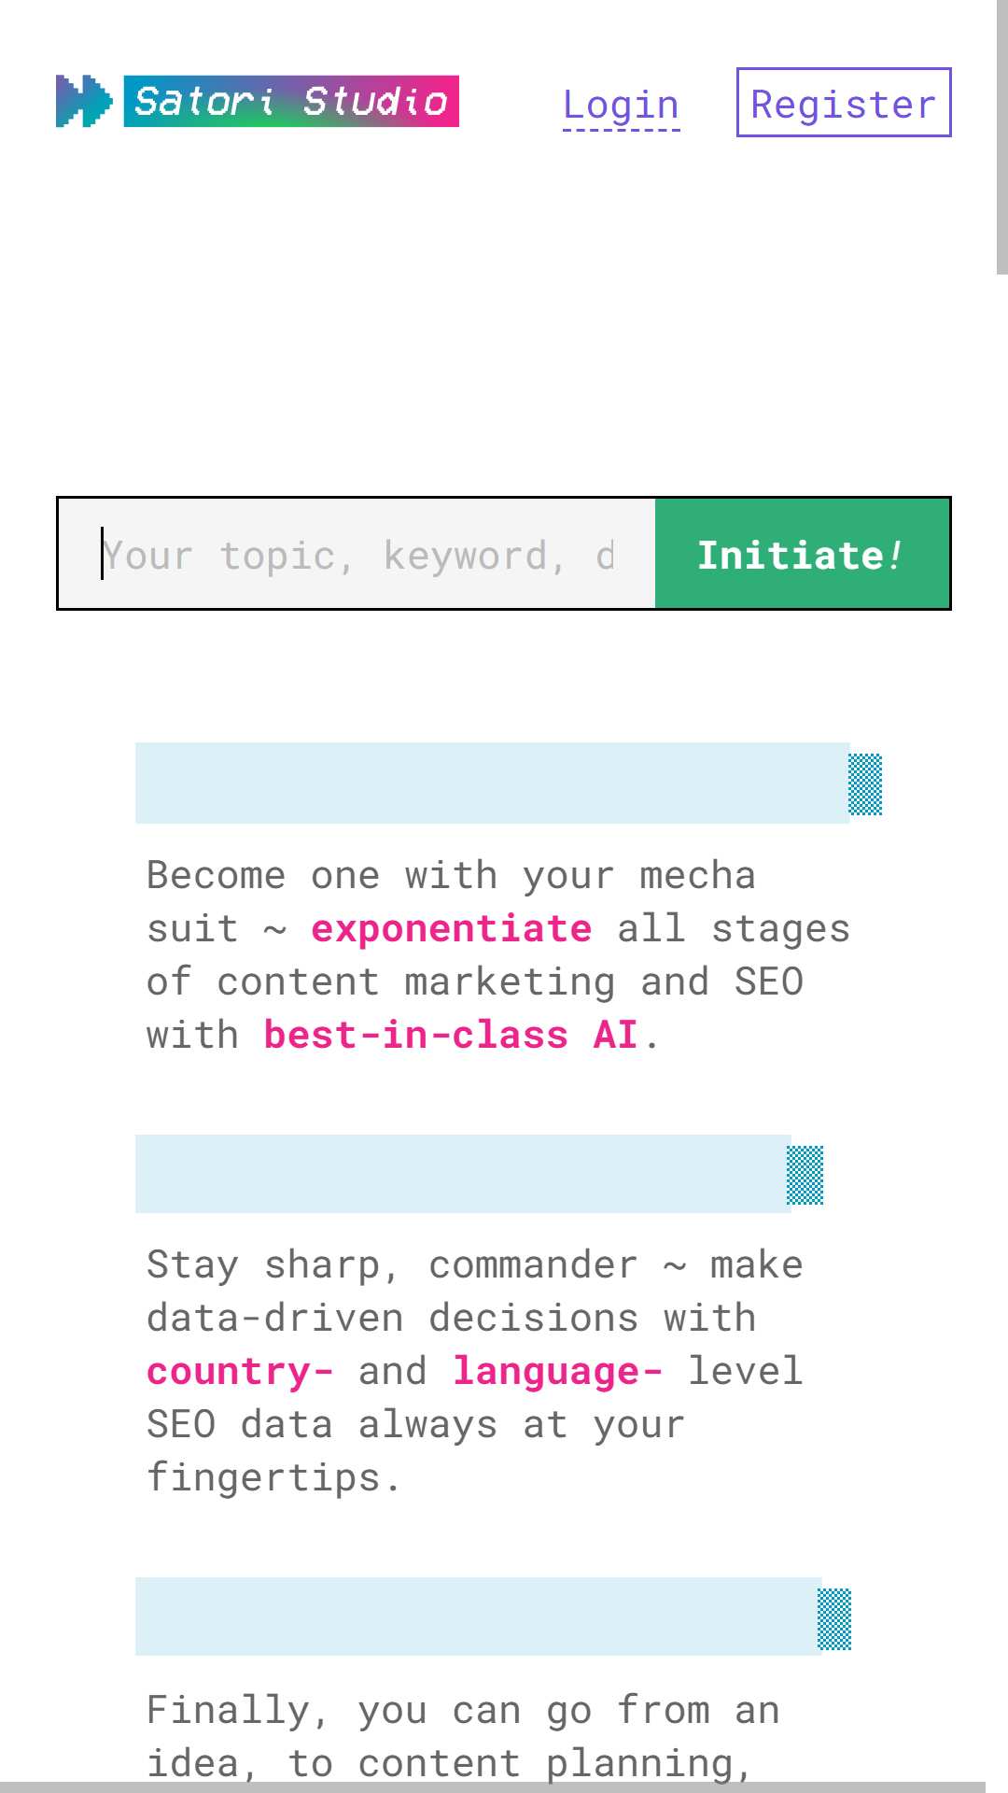Select the pink 'best-in-class AI' text
Viewport: 1008px width, 1793px height.
pos(451,1035)
